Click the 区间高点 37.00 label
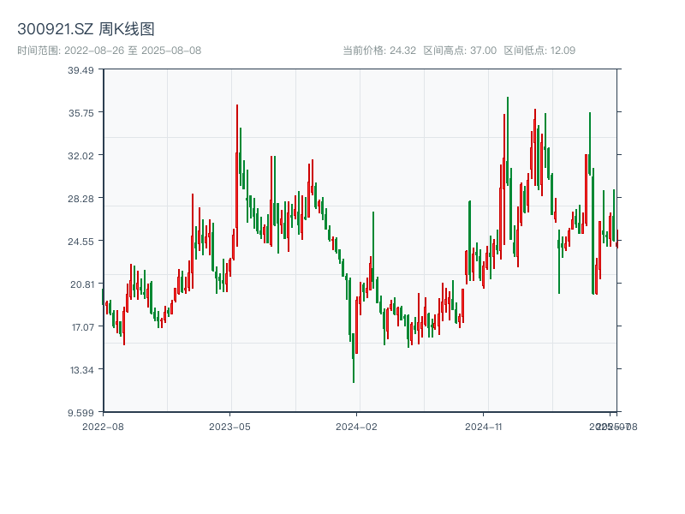The image size is (685, 514). (460, 51)
